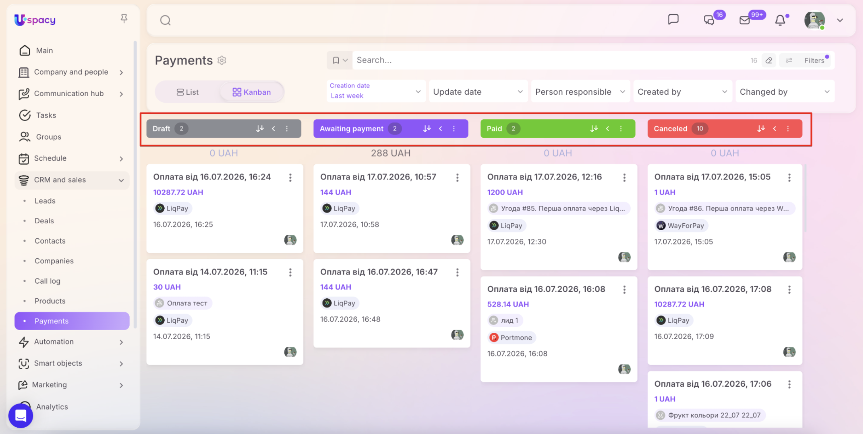This screenshot has height=434, width=863.
Task: Open linked lead лид 1
Action: click(x=505, y=321)
